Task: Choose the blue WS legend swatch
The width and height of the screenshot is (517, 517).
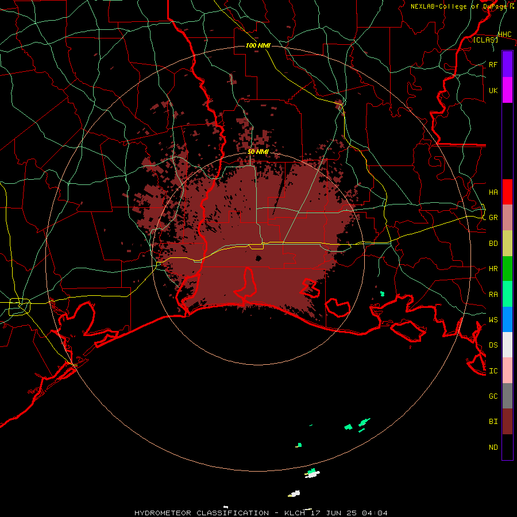Action: coord(507,319)
